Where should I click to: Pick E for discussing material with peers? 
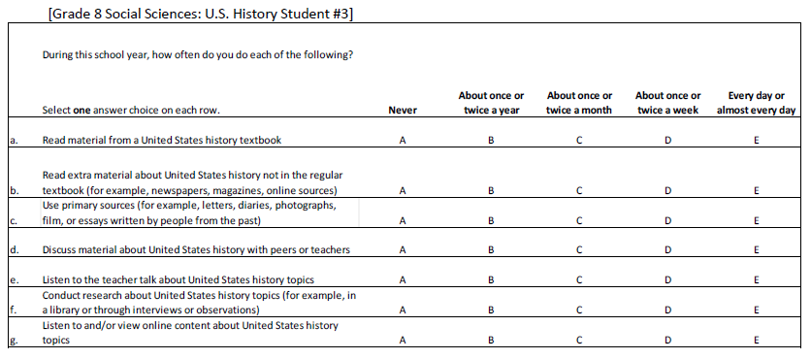(756, 250)
